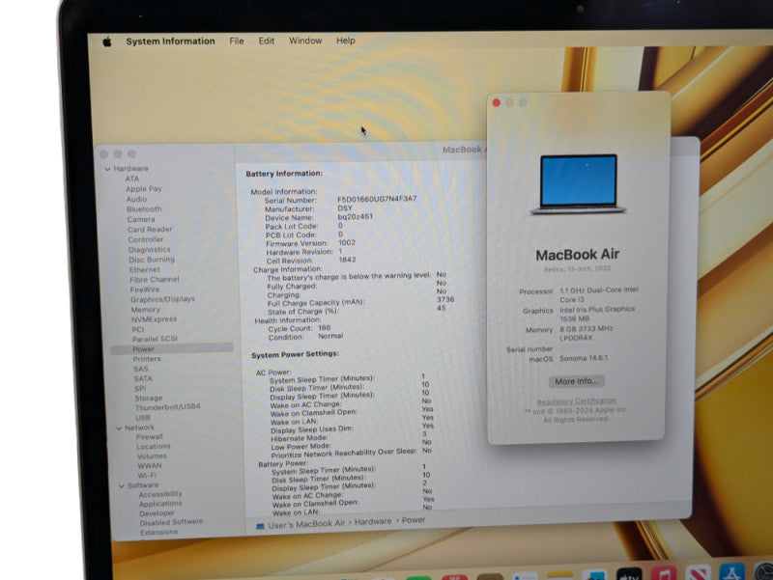Select Audio in the sidebar

pos(136,200)
